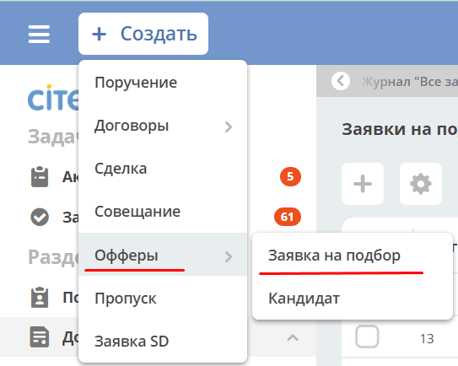
Task: Select Заявка на подбор in submenu
Action: tap(353, 256)
